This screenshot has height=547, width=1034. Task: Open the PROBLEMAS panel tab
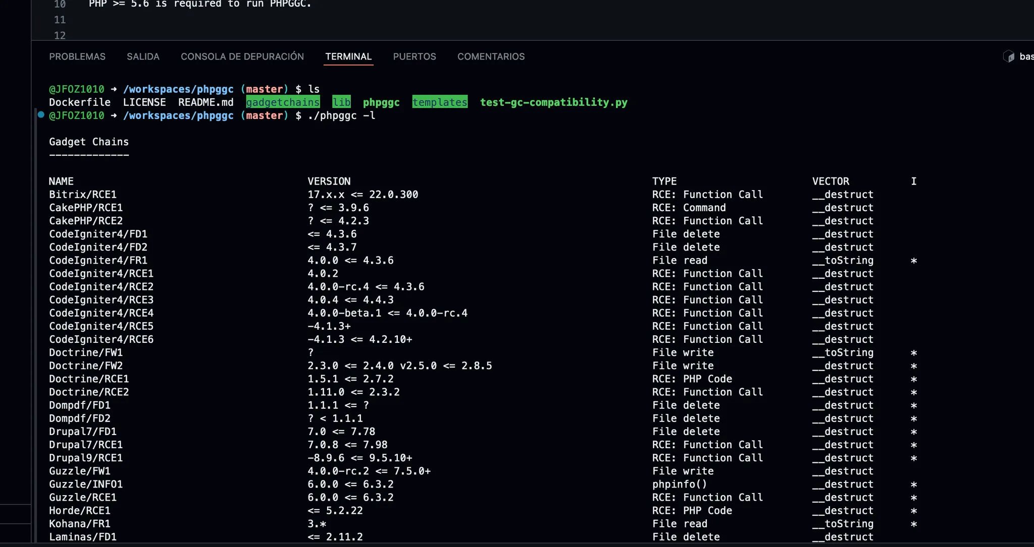[77, 56]
